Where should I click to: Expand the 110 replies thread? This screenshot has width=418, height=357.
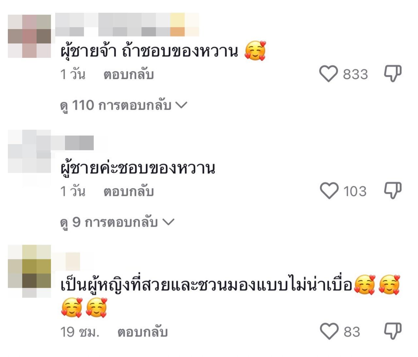[x=124, y=105]
